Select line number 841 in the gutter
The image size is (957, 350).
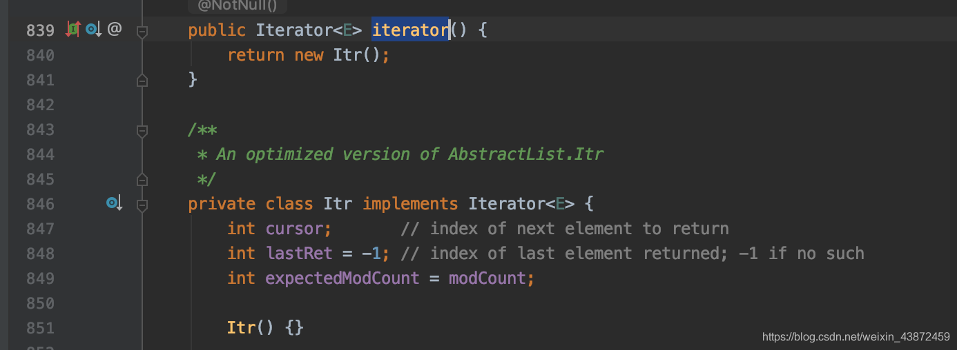pyautogui.click(x=40, y=80)
